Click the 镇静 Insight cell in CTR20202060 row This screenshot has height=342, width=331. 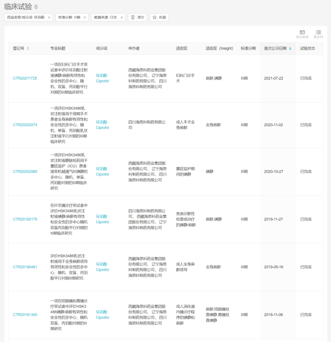coord(209,172)
